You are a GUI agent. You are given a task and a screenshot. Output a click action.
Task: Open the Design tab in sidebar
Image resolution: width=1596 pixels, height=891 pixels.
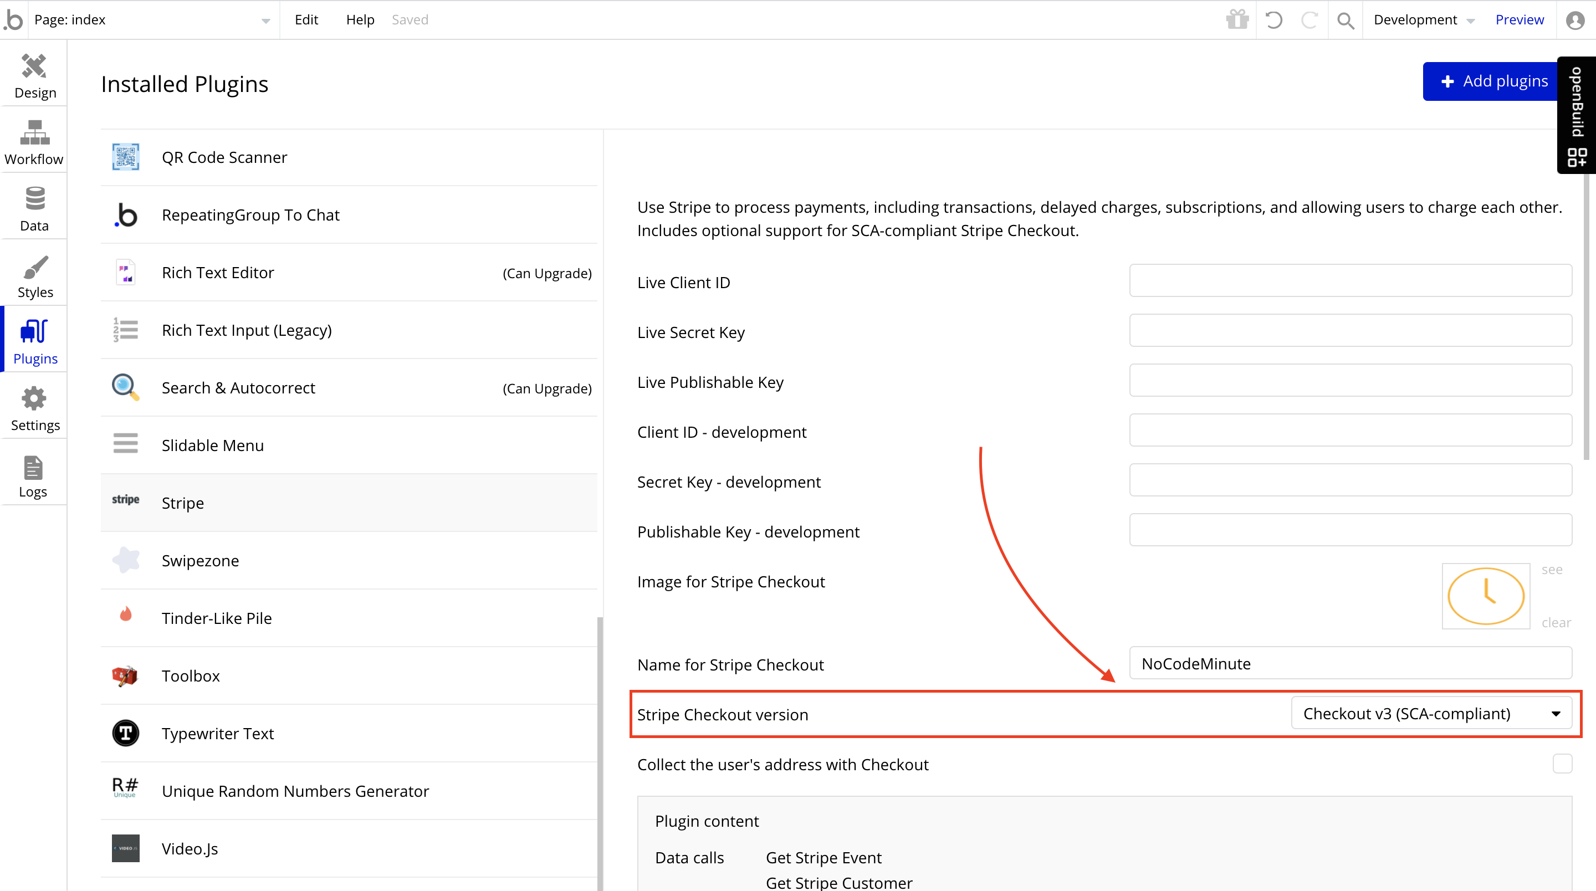[34, 75]
